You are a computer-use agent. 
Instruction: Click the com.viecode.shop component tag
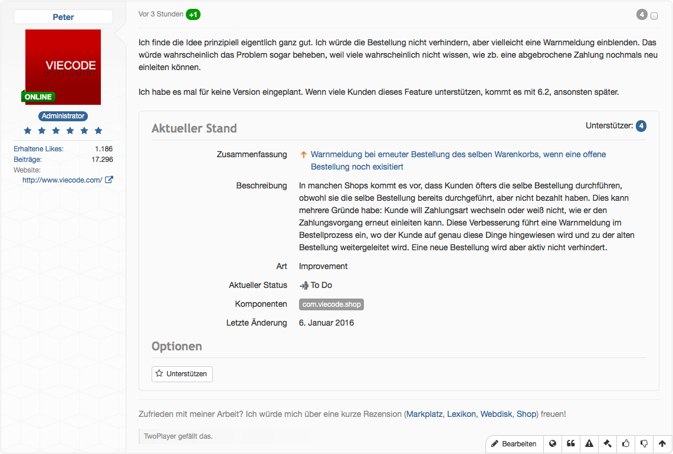331,304
